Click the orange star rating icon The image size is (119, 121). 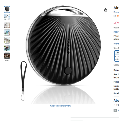pyautogui.click(x=118, y=16)
